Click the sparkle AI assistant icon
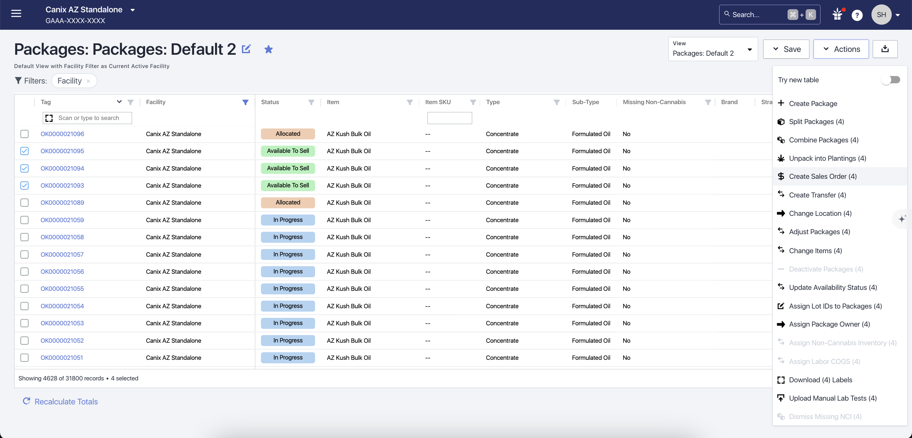Viewport: 912px width, 438px height. 902,219
